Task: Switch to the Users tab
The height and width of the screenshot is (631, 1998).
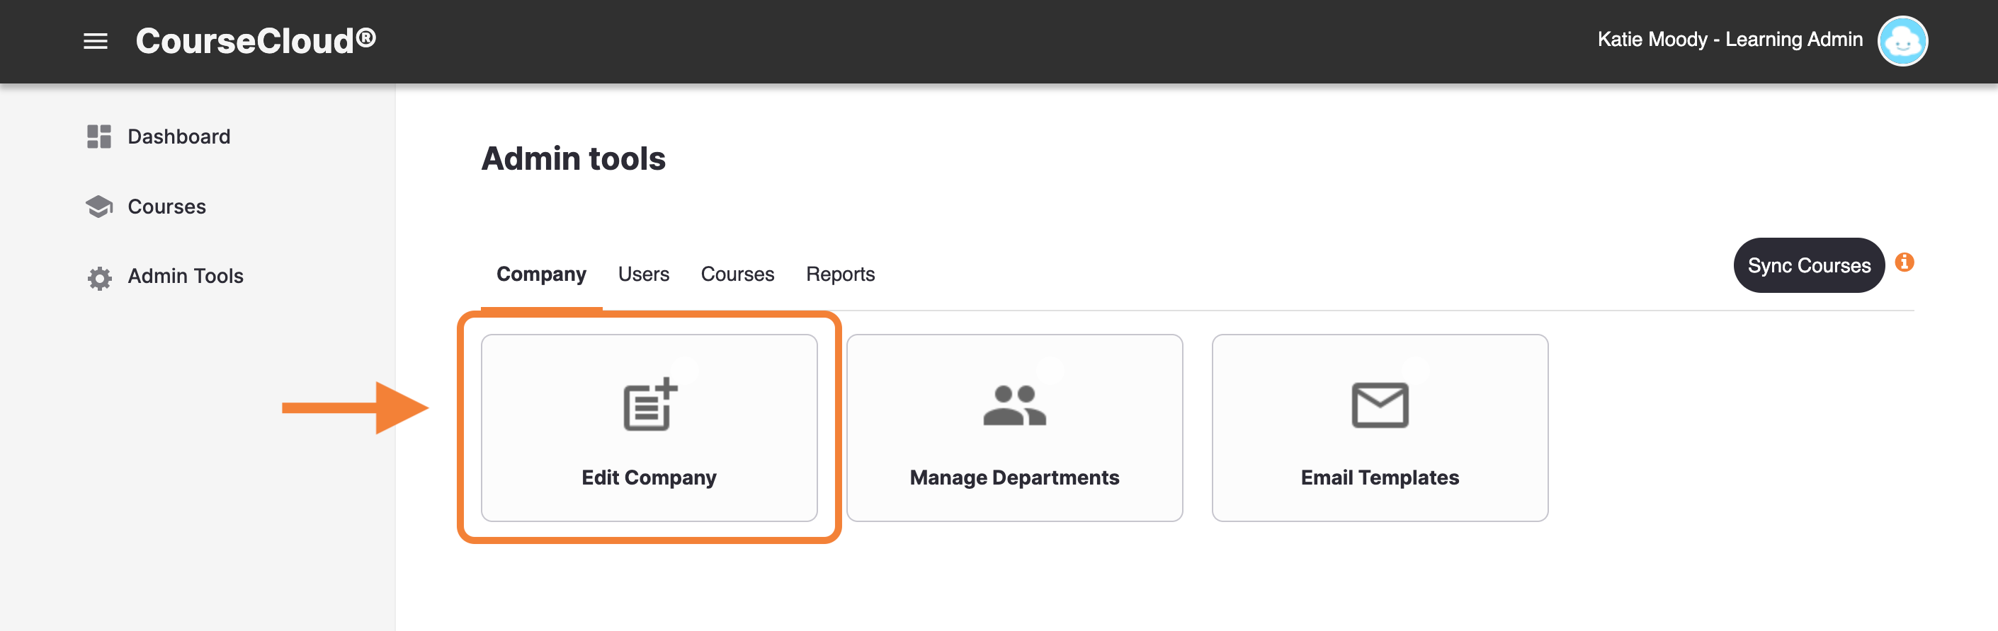Action: coord(643,274)
